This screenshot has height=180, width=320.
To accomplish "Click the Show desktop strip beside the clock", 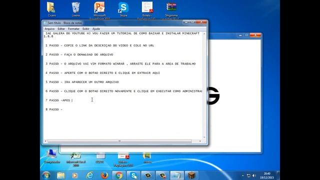I will (278, 175).
